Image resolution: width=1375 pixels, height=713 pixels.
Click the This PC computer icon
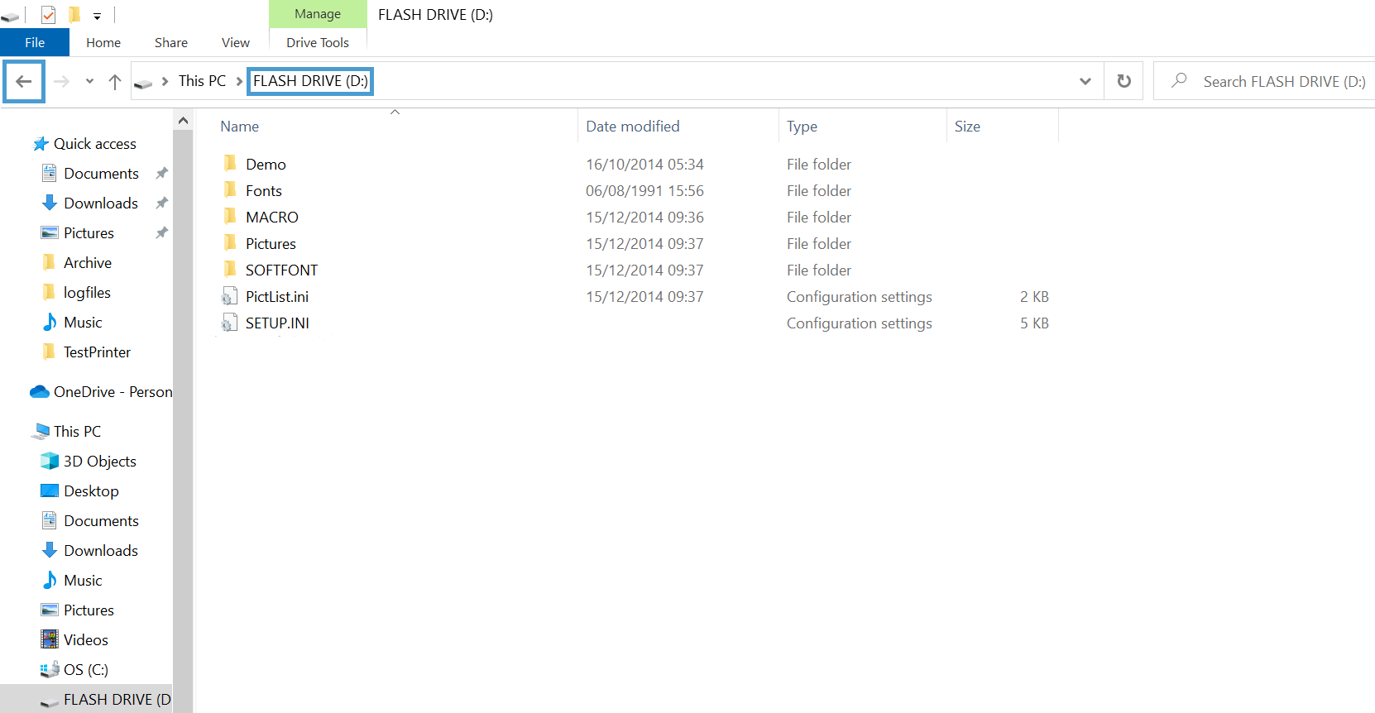click(41, 431)
